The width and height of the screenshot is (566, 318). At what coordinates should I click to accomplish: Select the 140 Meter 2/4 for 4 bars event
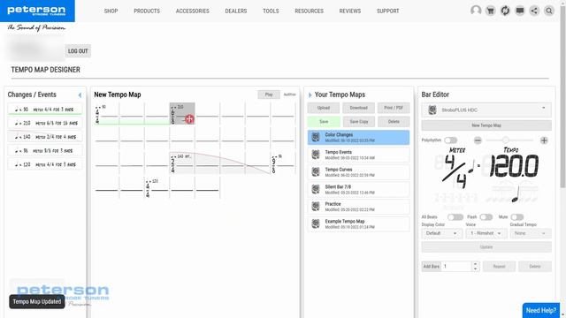pyautogui.click(x=45, y=137)
